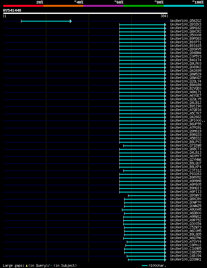Select the UniRef100_B4G1T4 entry
The width and height of the screenshot is (207, 268).
(x=186, y=60)
